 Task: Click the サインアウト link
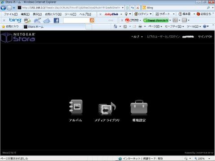click(205, 37)
